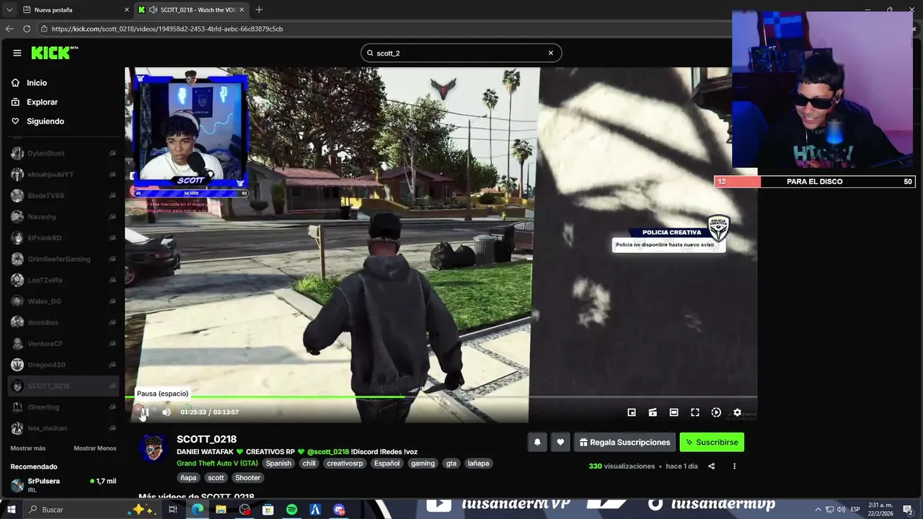
Task: Expand followed list with Mostrar más
Action: pos(27,448)
